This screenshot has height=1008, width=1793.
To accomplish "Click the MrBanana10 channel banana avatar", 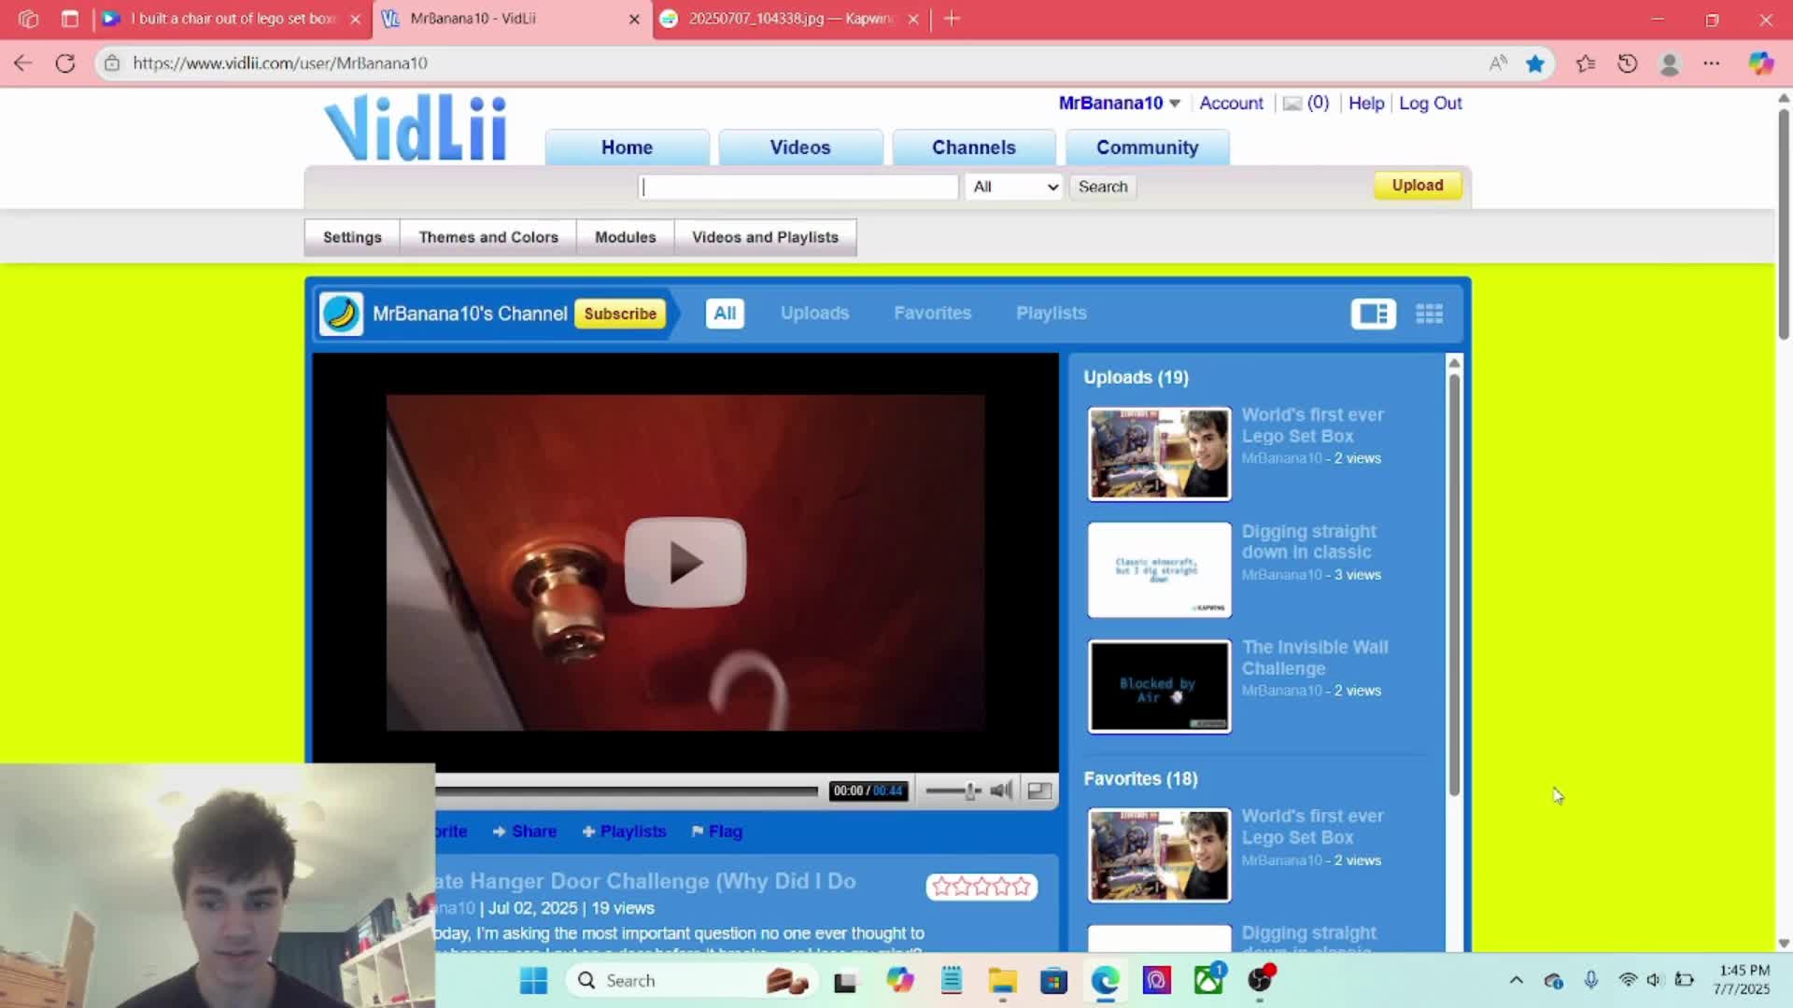I will click(x=341, y=314).
